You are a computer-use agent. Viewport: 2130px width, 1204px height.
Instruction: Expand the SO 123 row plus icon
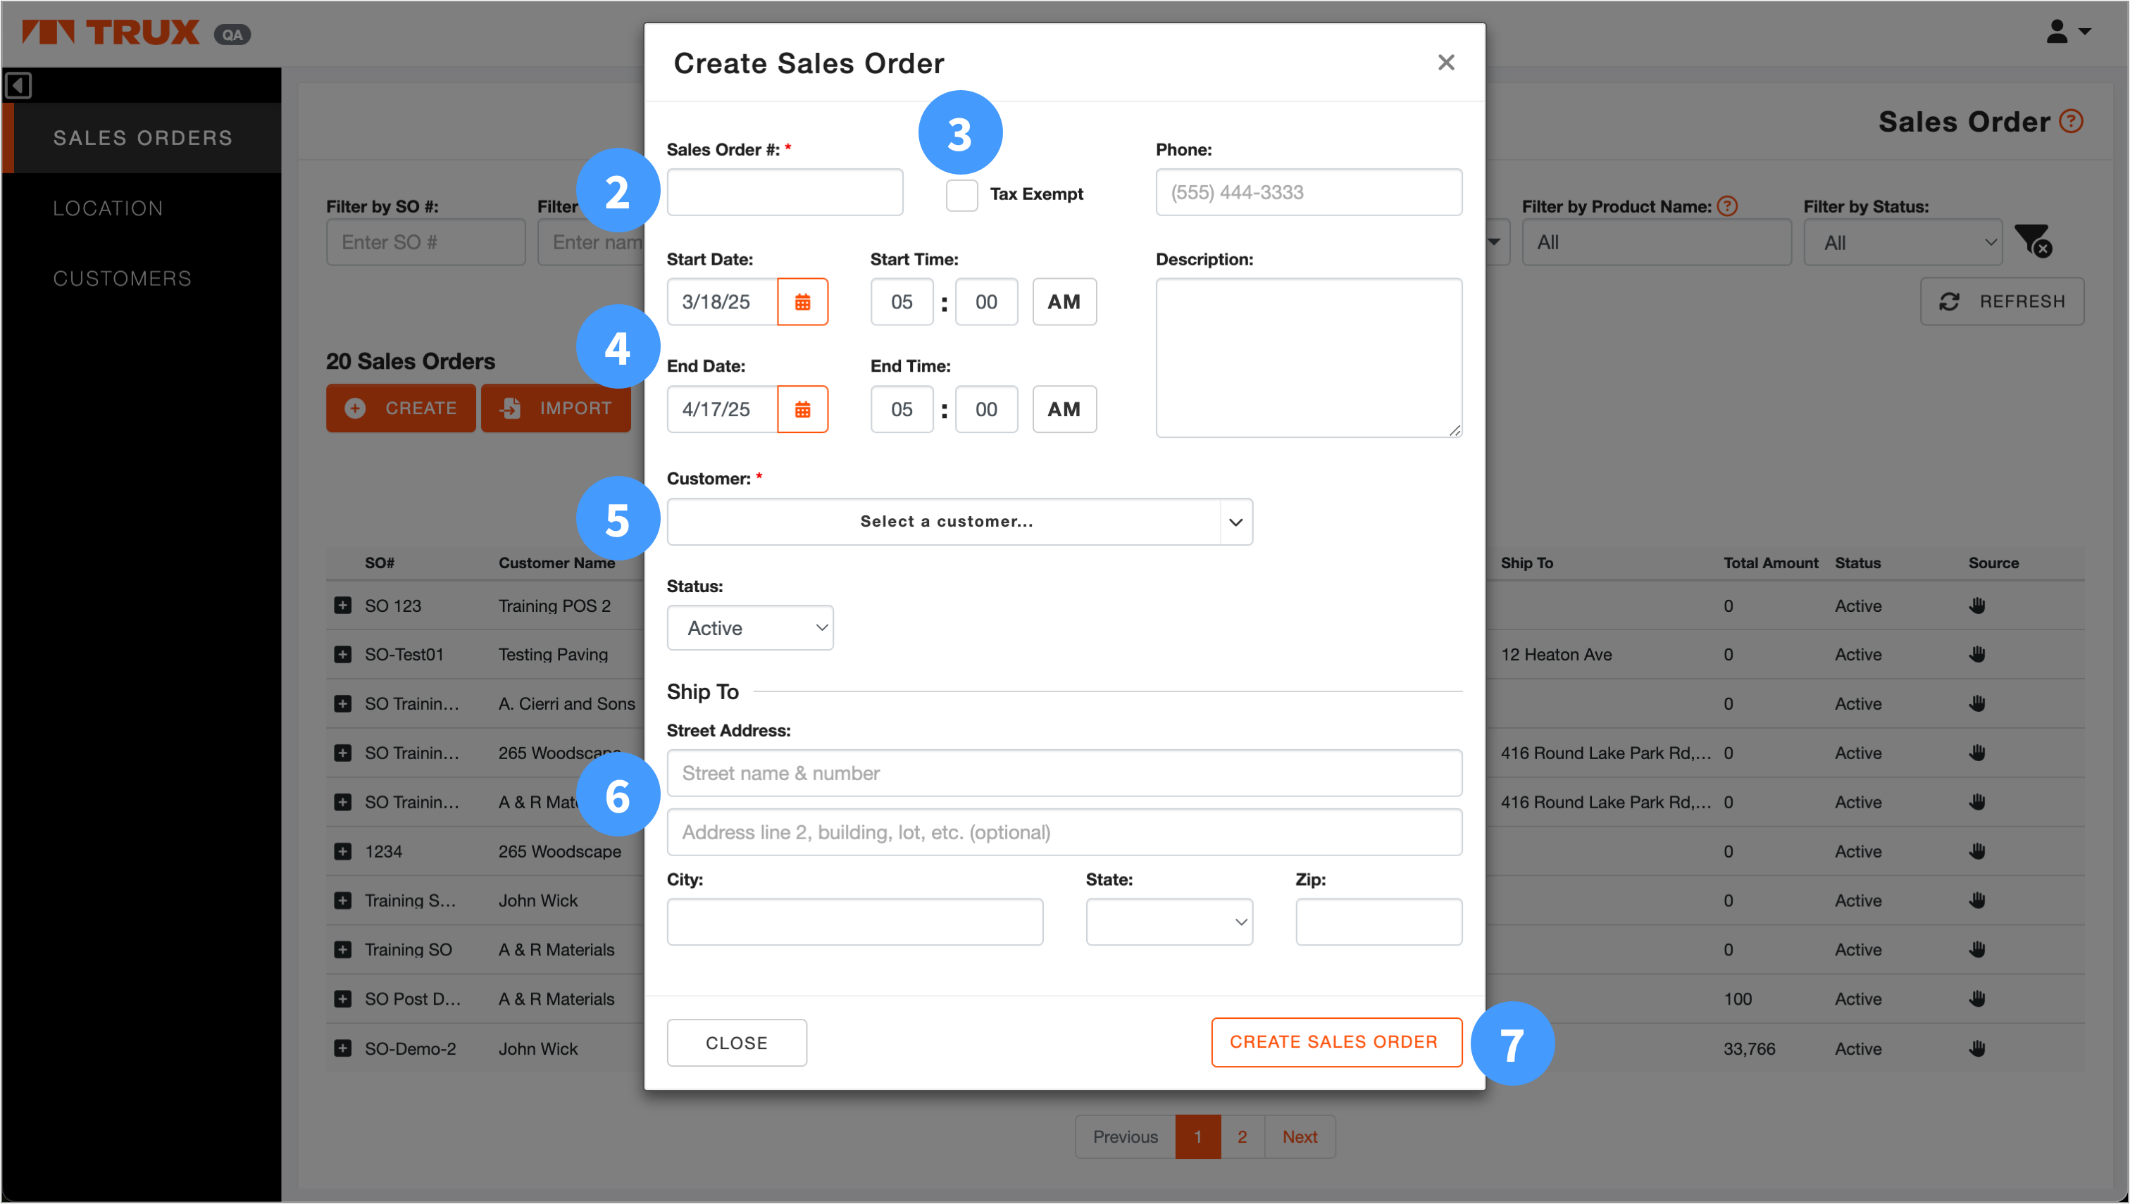pos(342,606)
